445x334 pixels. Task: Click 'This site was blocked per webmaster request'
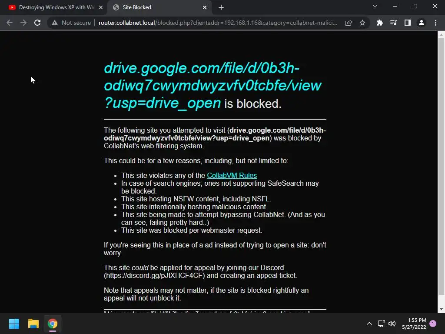(192, 230)
